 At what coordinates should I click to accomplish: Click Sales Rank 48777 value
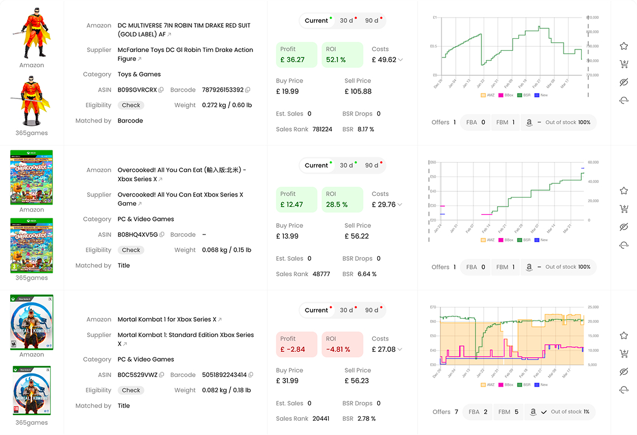[321, 274]
